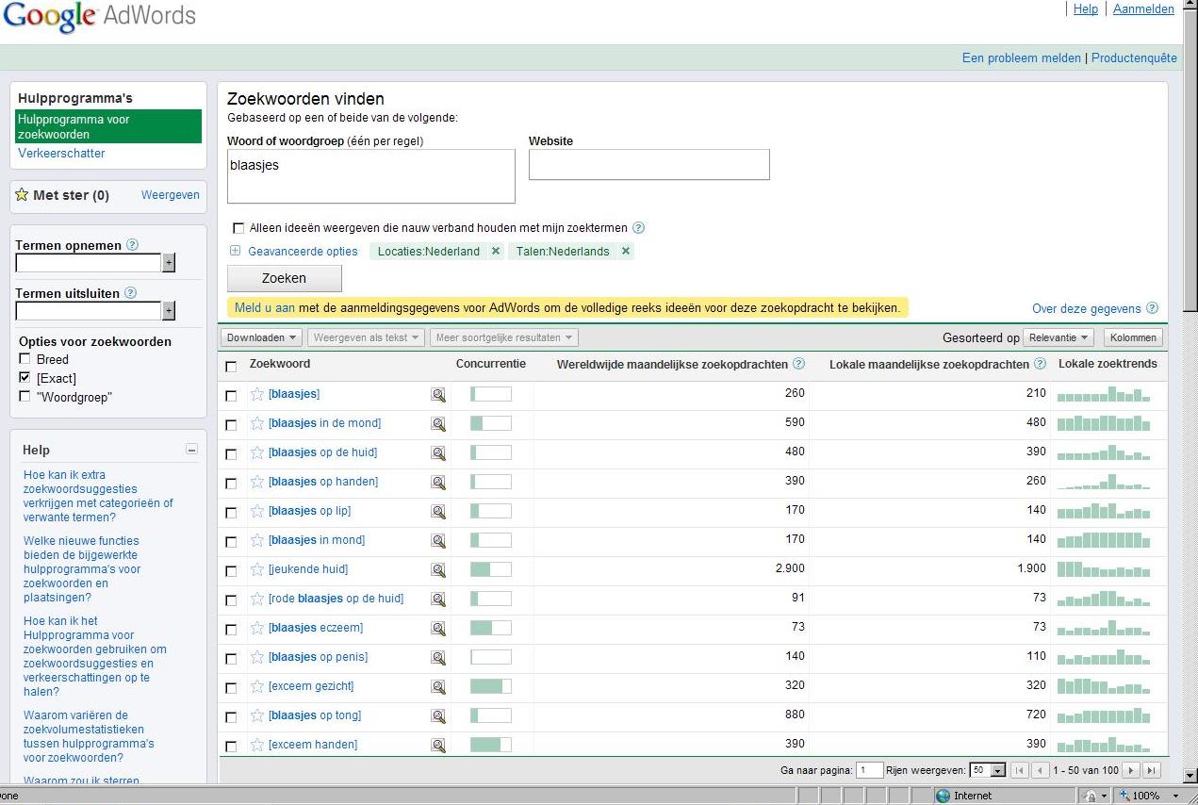Open the magnifier icon beside [jeukende huid]
1198x805 pixels.
[x=438, y=569]
